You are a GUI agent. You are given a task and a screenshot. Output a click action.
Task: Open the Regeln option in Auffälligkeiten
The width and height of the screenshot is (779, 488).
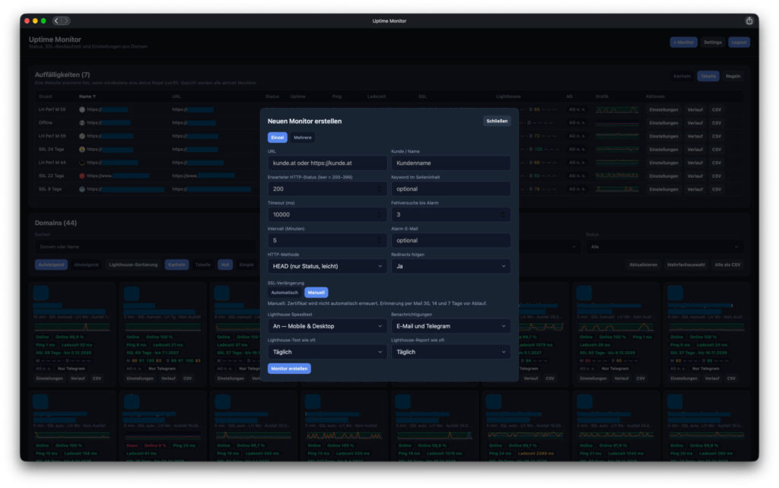733,76
